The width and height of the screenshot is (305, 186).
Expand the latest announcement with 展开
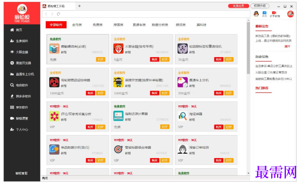tap(287, 46)
